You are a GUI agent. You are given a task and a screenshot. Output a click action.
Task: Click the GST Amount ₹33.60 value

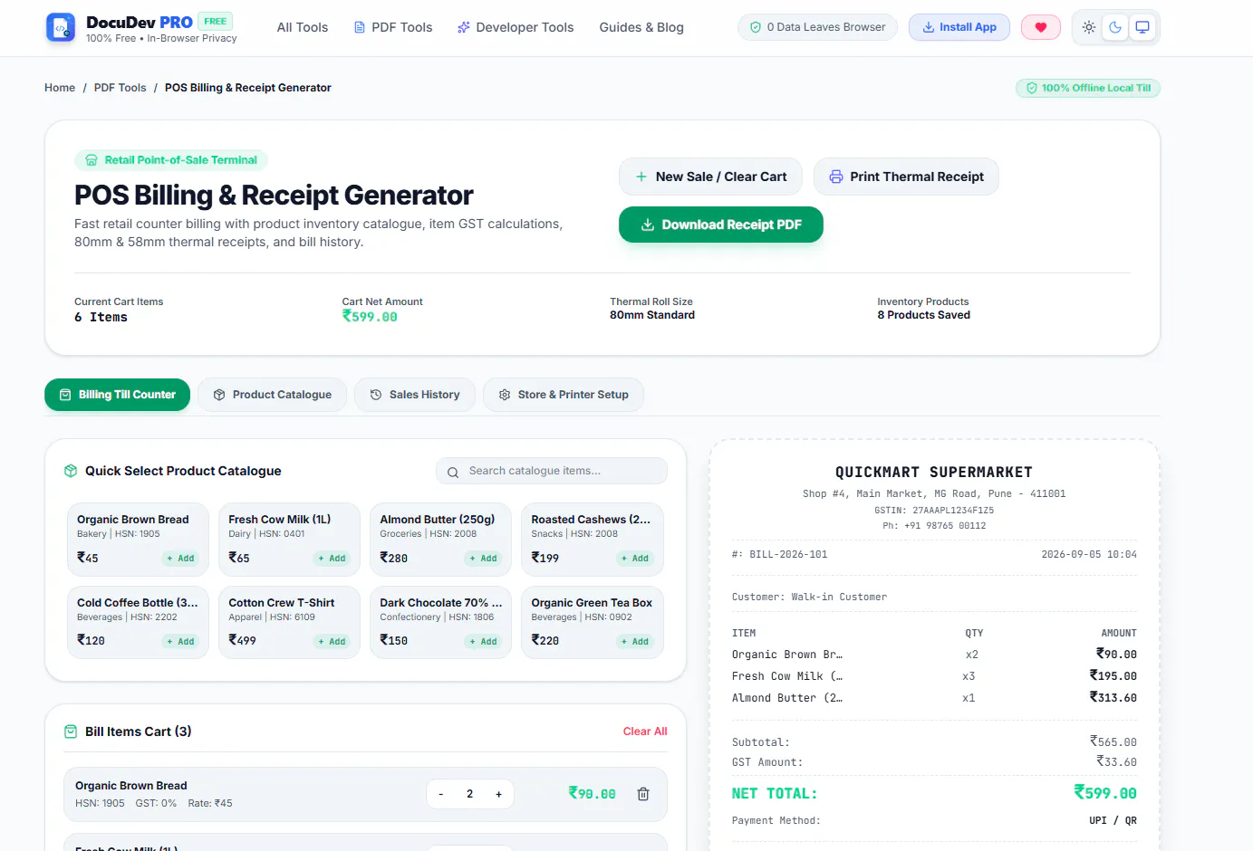coord(1116,762)
